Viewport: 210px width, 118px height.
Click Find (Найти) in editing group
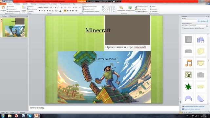[x=153, y=7]
